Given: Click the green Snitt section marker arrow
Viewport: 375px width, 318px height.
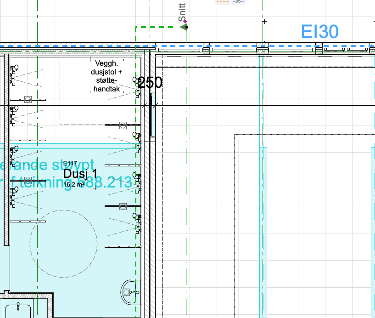Looking at the screenshot, I should [184, 27].
